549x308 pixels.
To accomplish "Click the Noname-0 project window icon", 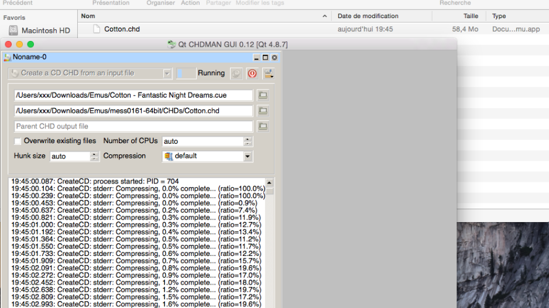I will click(8, 57).
